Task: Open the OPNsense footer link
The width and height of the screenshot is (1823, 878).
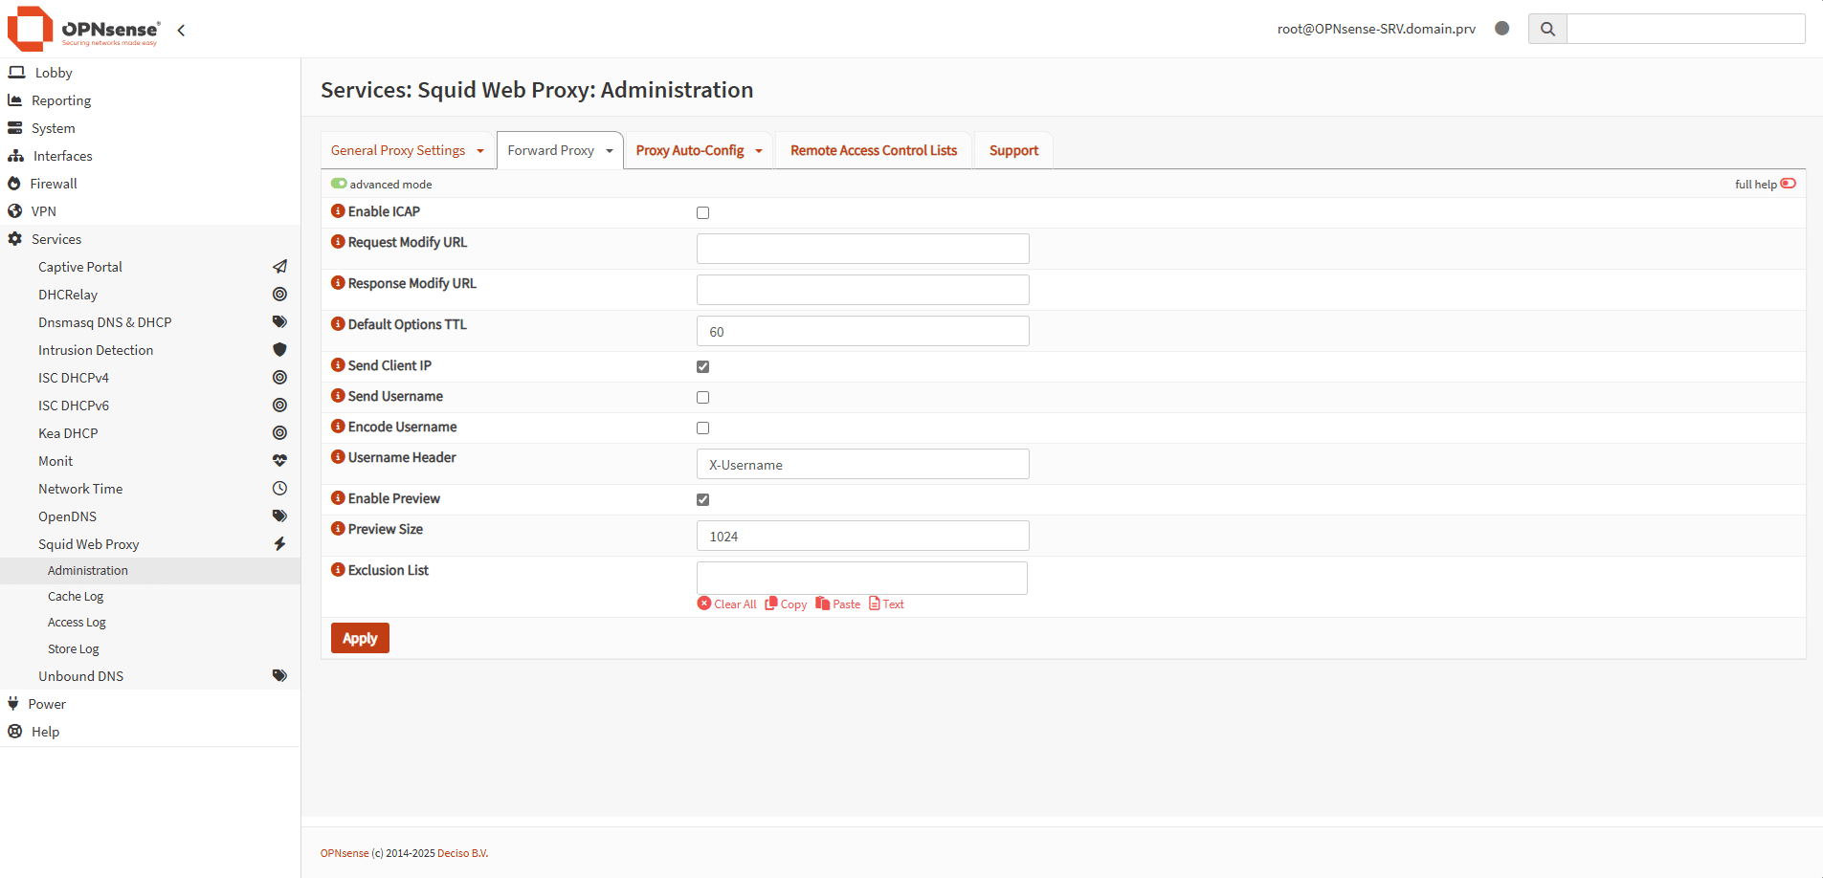Action: coord(345,853)
